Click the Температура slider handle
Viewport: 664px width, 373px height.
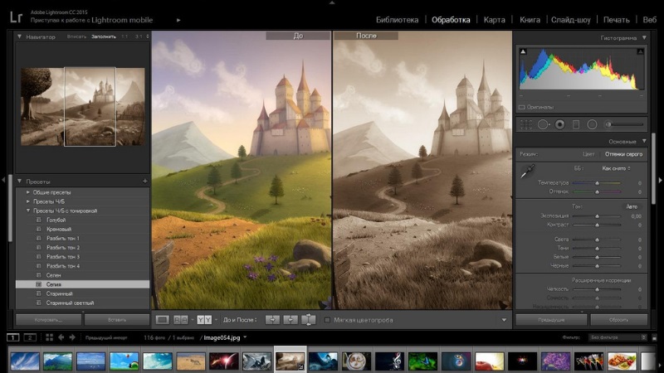(x=597, y=182)
